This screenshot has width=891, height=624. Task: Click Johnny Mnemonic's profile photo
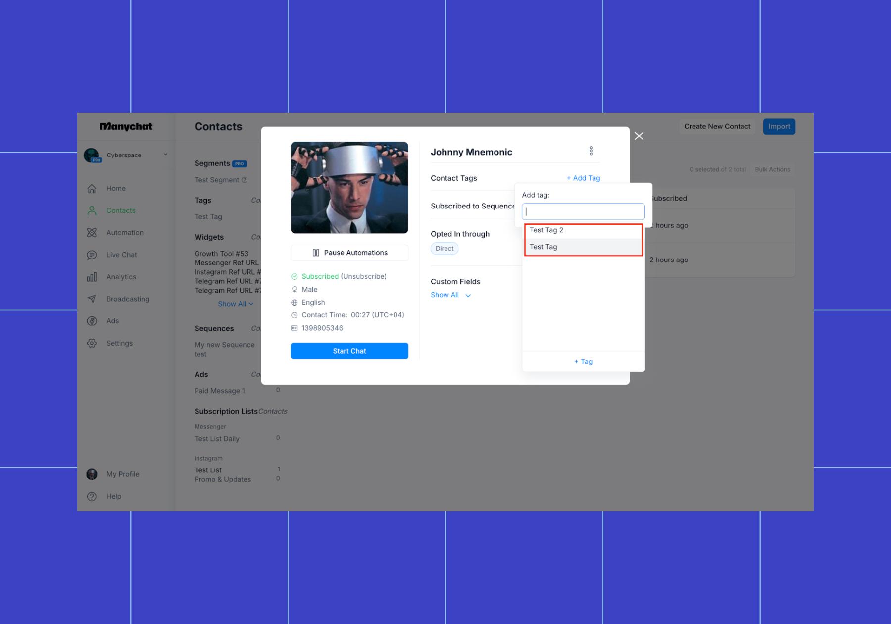(349, 188)
